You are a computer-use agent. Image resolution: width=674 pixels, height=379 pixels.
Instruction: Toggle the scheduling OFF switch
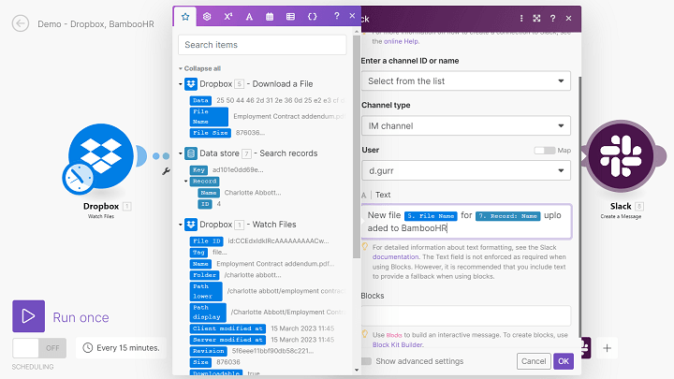[39, 347]
